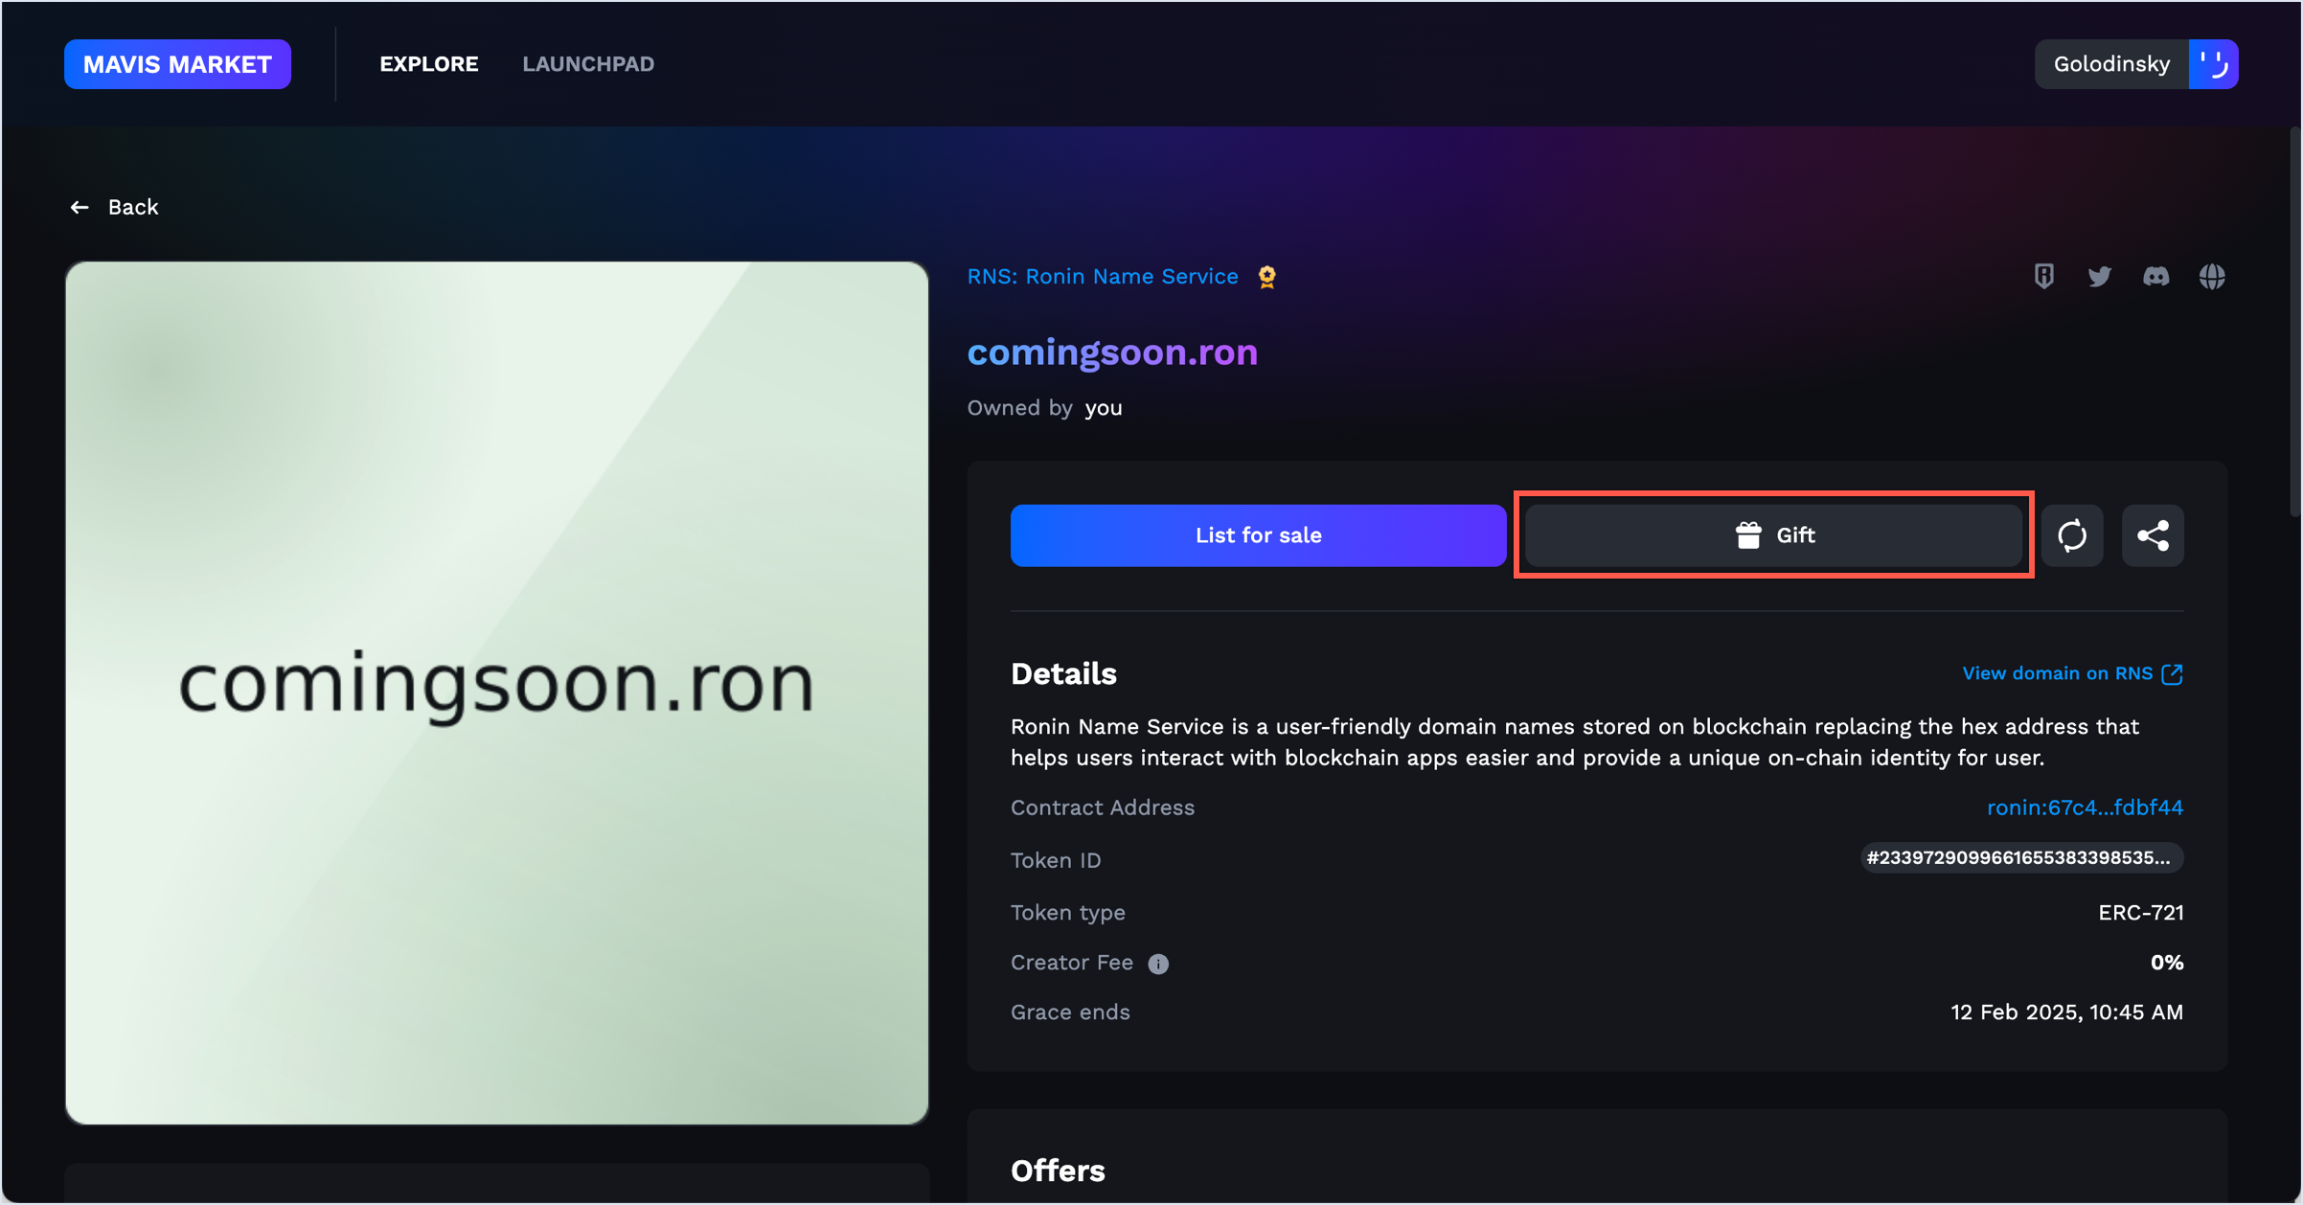This screenshot has width=2303, height=1205.
Task: Open View domain on RNS link
Action: 2071,673
